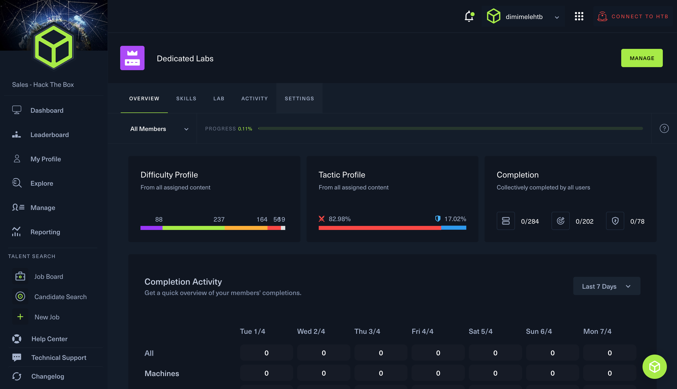The width and height of the screenshot is (677, 389).
Task: Click the Connect to HTB text button
Action: coord(640,16)
